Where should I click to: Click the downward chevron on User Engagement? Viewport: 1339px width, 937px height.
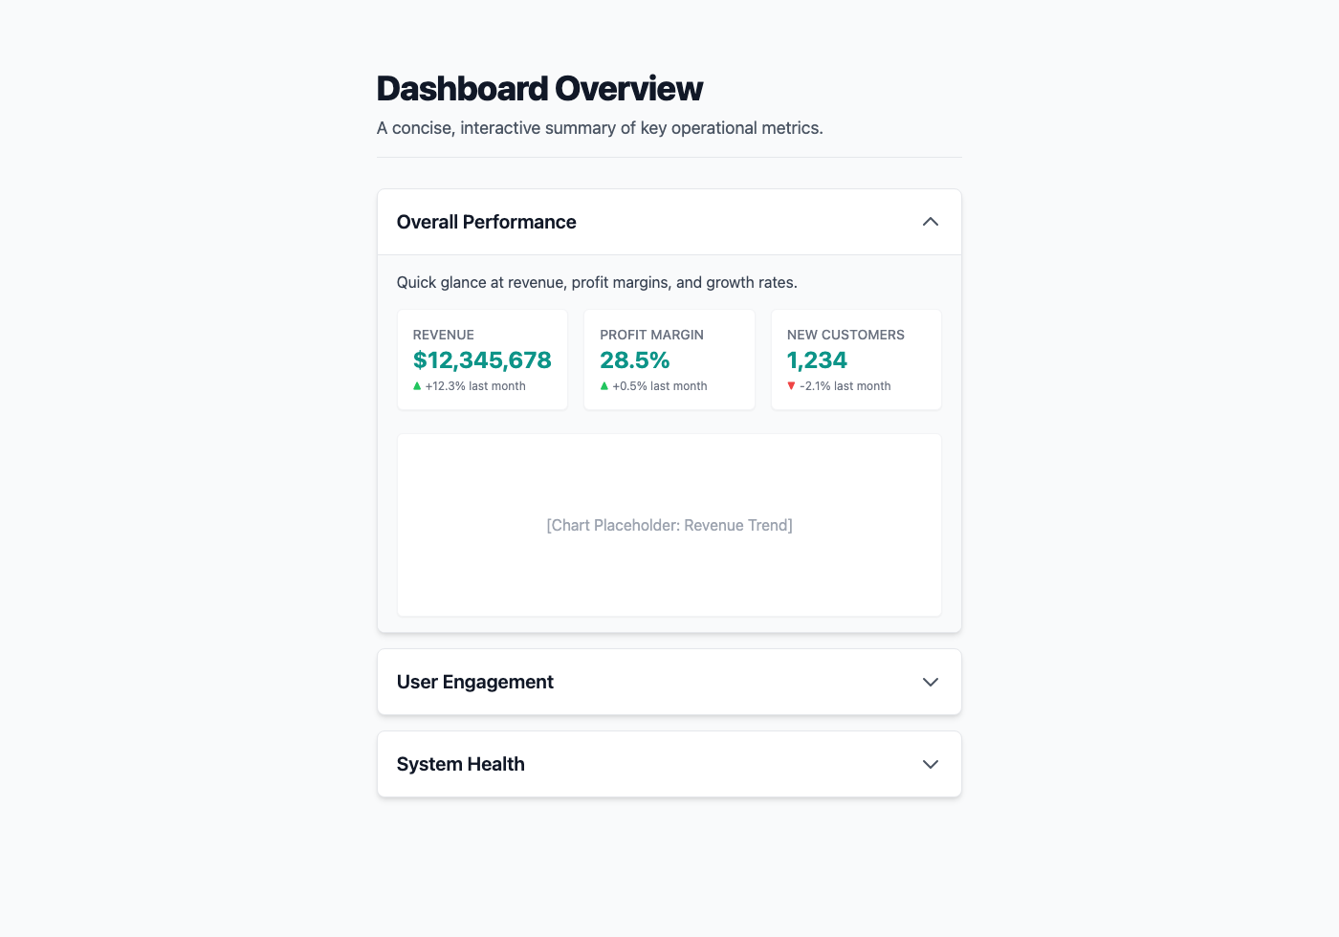(x=930, y=682)
